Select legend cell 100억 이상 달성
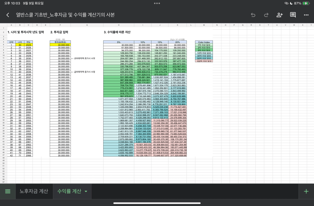This screenshot has height=206, width=314. click(x=204, y=61)
